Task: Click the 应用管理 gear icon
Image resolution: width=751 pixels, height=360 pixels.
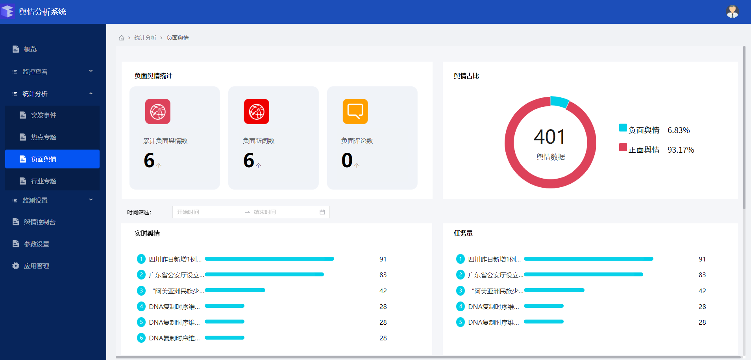Action: [16, 266]
